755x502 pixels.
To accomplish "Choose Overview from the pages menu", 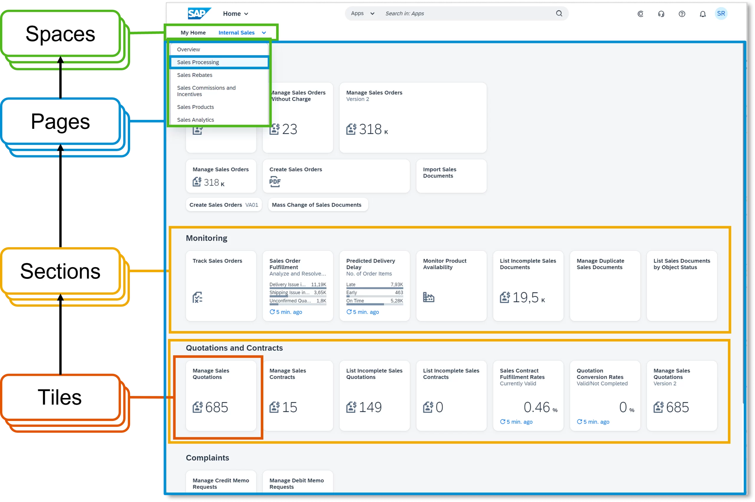I will (x=219, y=49).
